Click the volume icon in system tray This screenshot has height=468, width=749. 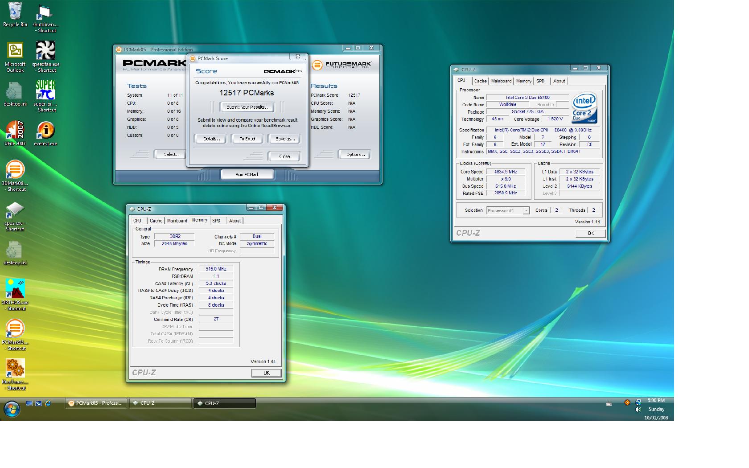638,409
